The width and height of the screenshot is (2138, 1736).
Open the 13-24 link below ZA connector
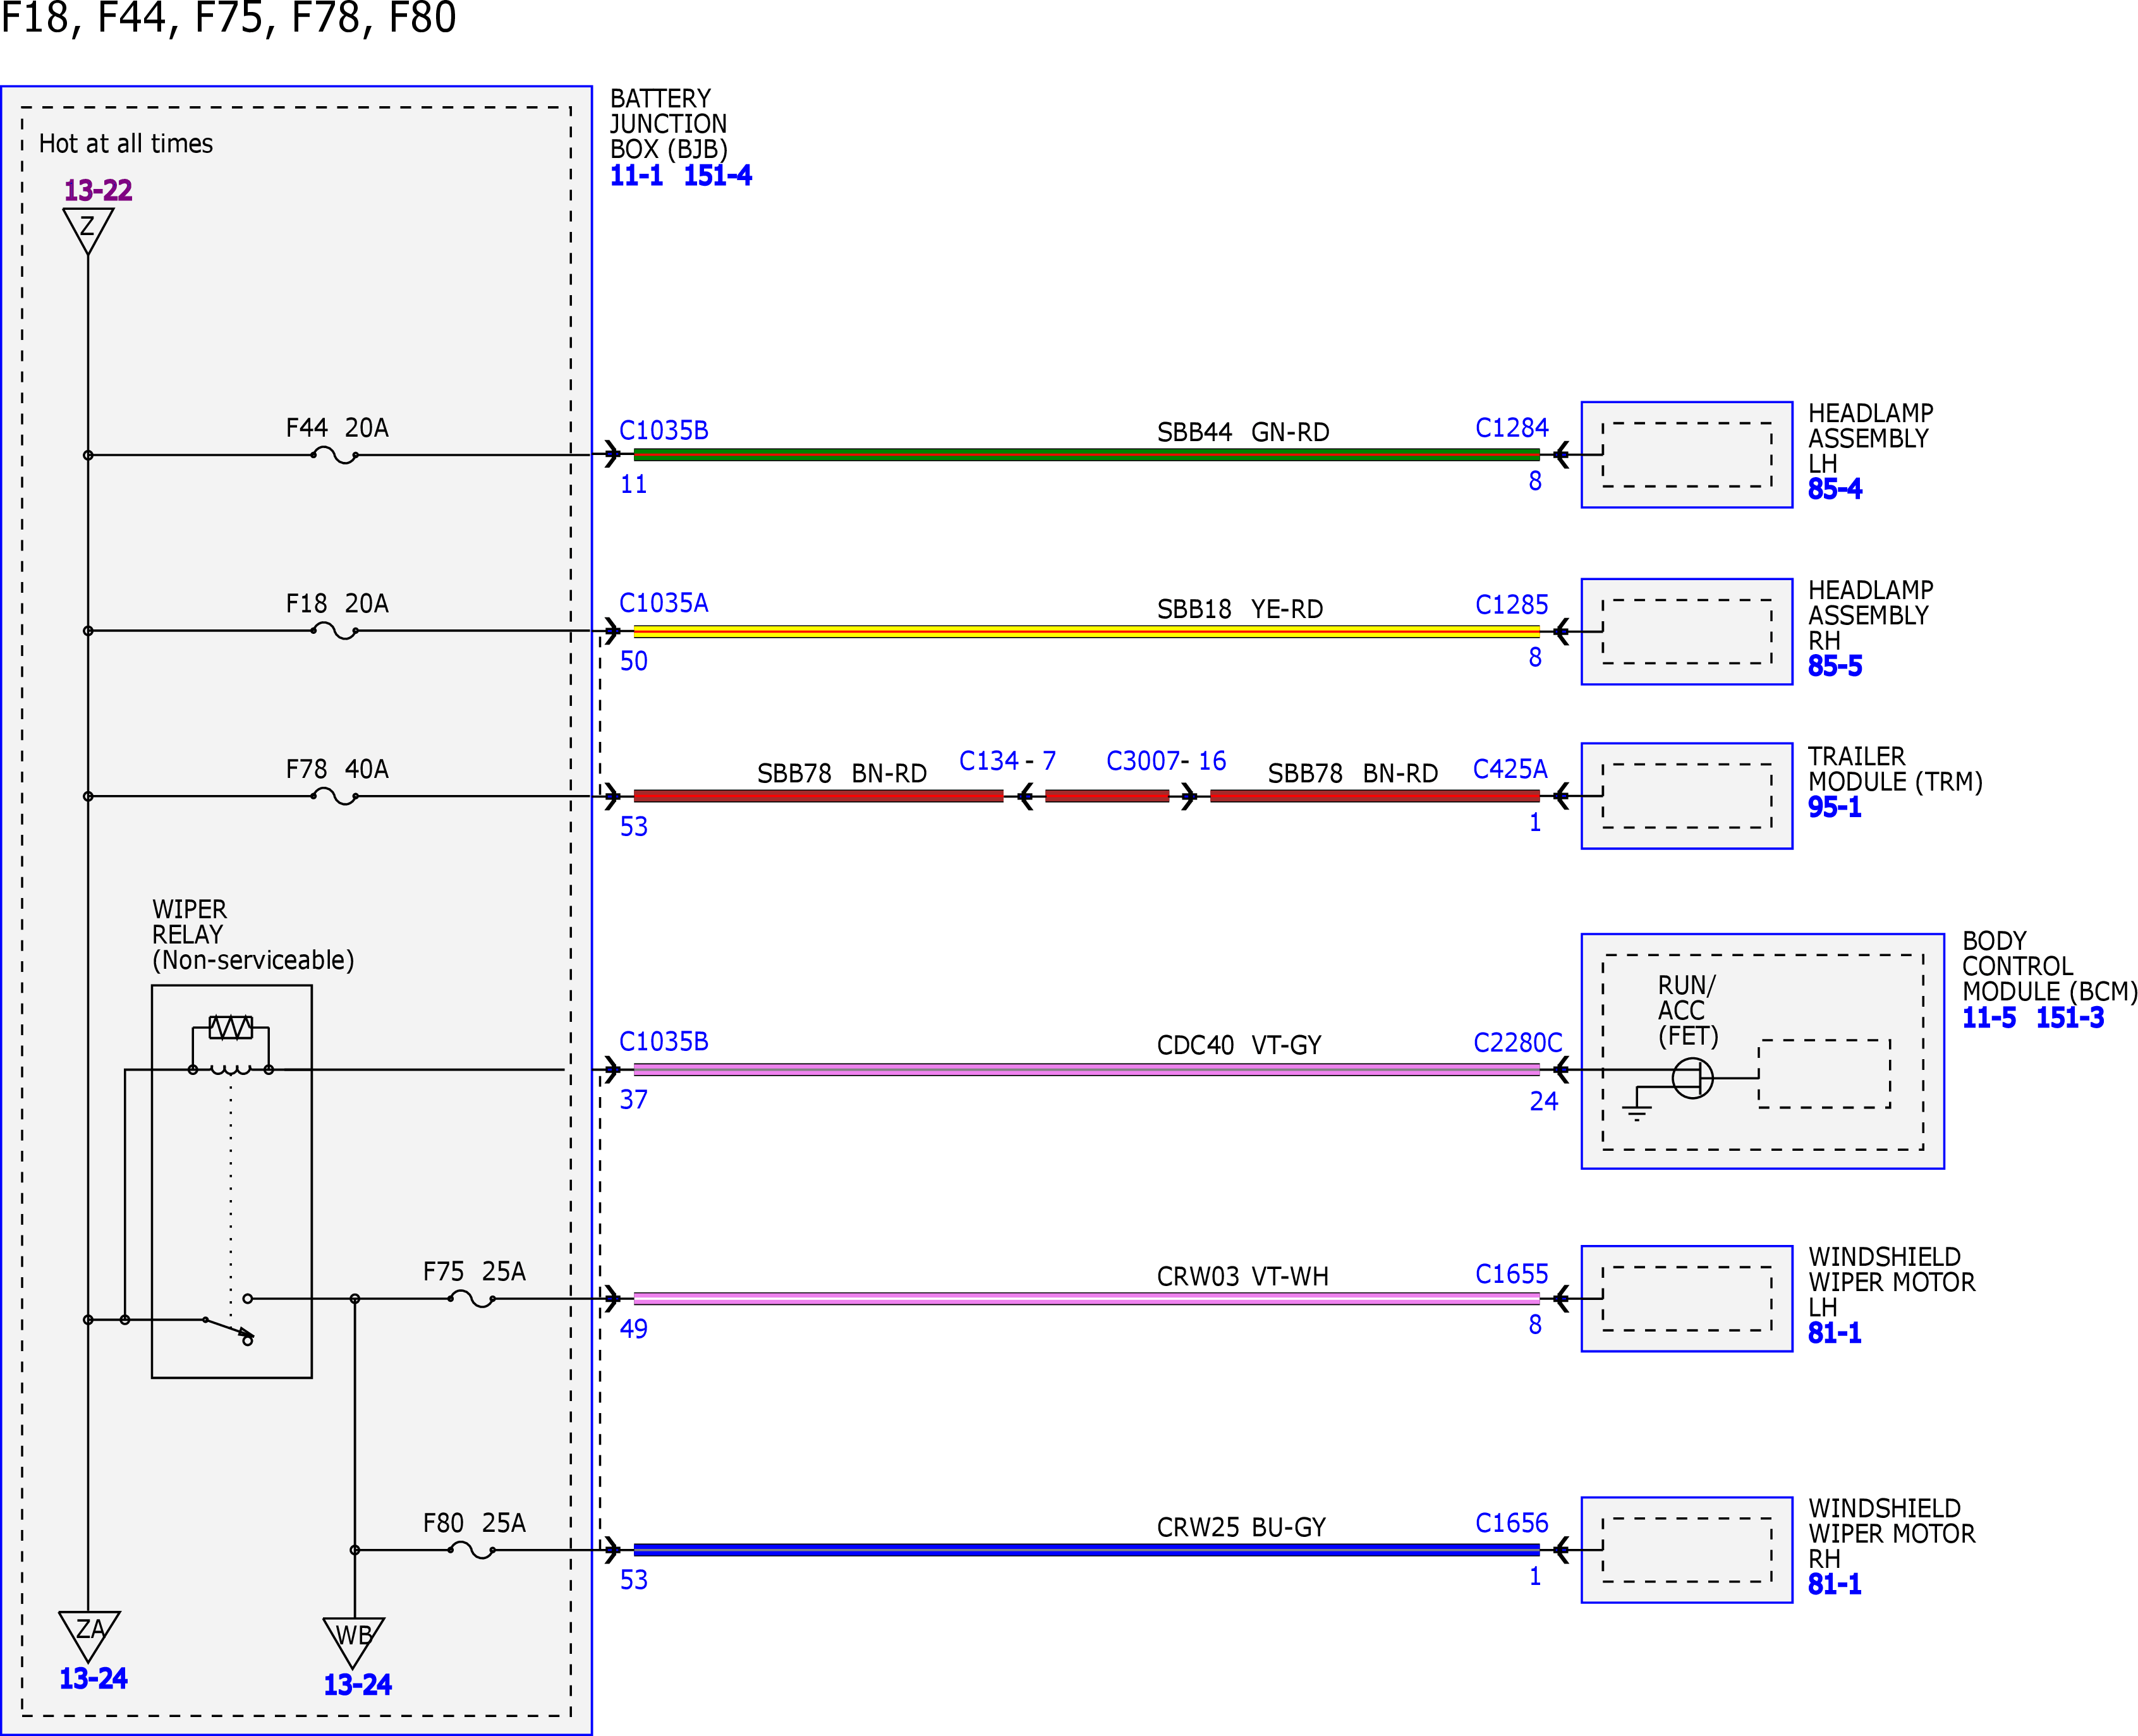[93, 1678]
